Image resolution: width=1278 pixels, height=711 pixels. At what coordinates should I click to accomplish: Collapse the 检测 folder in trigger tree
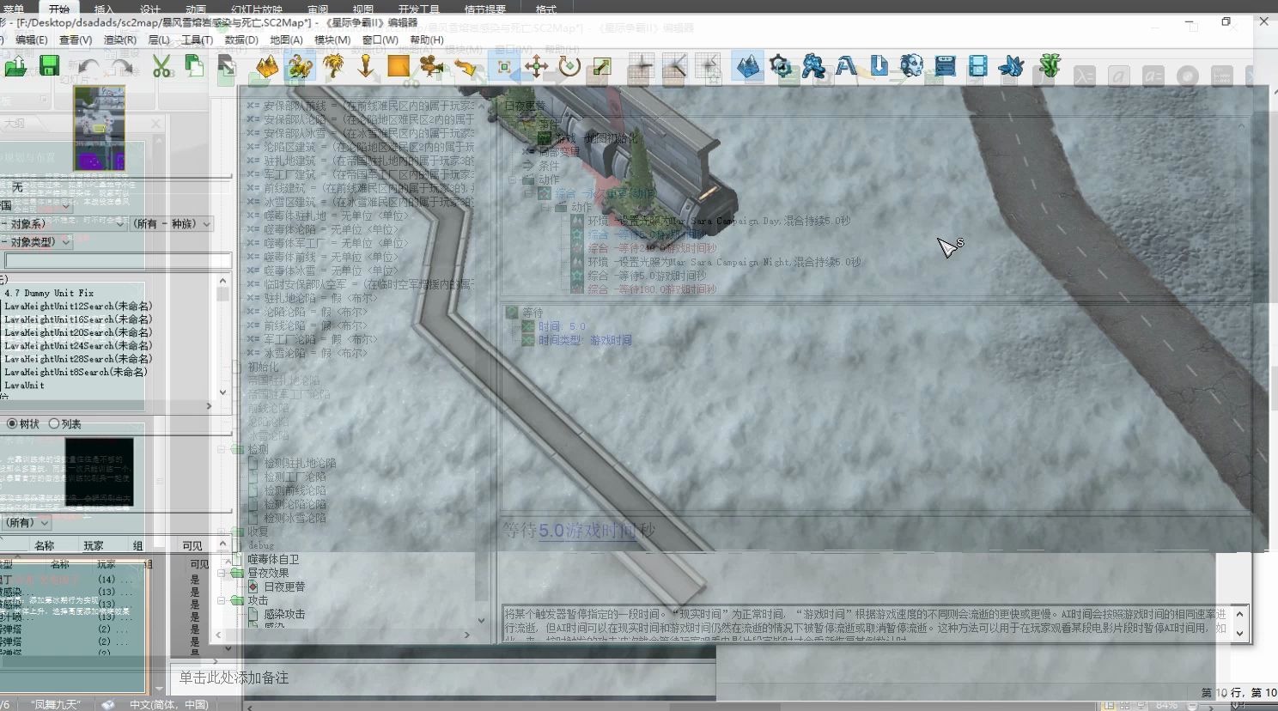222,449
